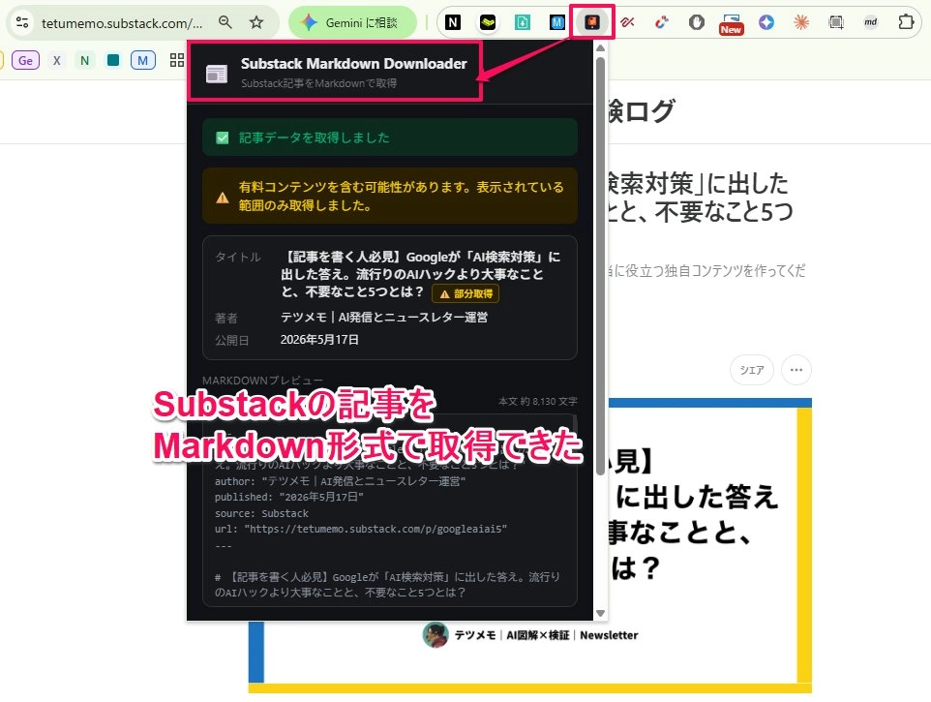Click the 本文 約 8,130 文字 count
Viewport: 931px width, 702px height.
(538, 402)
